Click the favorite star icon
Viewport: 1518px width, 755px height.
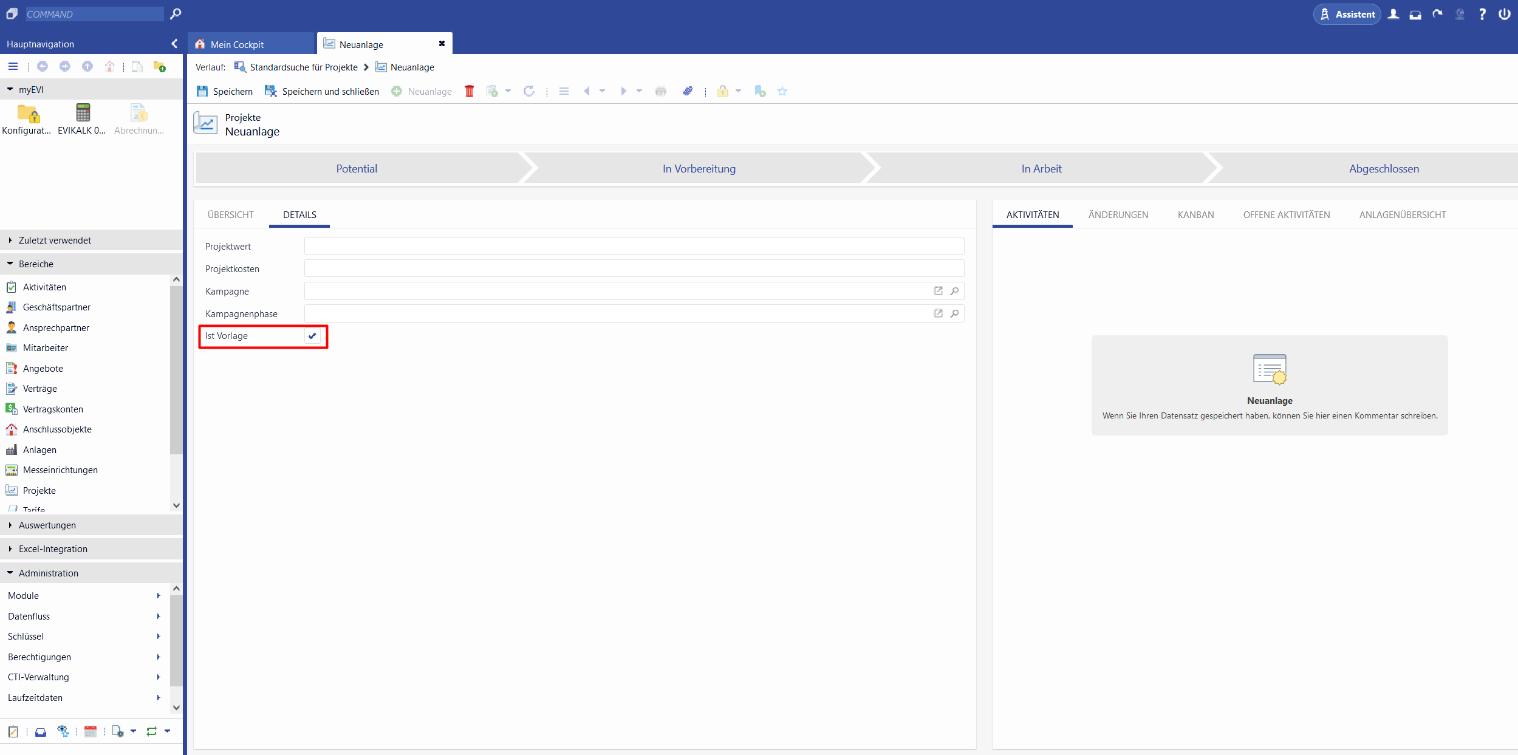click(782, 91)
